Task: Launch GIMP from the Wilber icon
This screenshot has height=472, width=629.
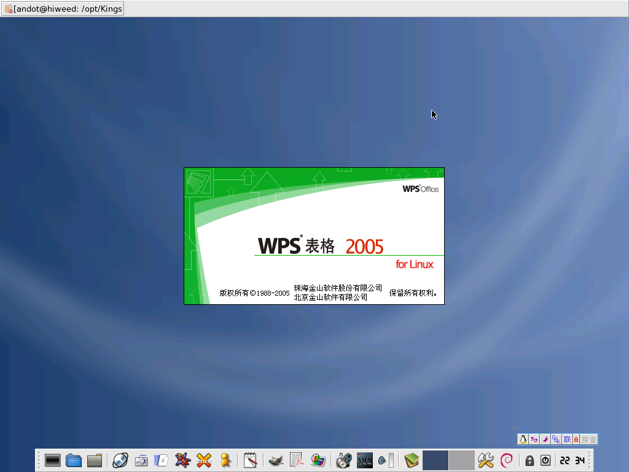Action: pyautogui.click(x=276, y=461)
